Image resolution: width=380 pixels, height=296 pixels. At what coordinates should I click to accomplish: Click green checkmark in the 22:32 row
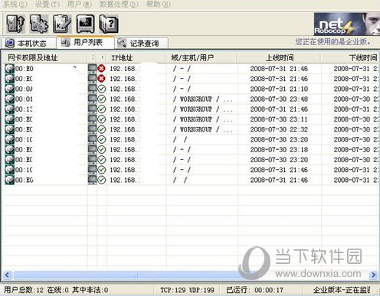point(102,129)
